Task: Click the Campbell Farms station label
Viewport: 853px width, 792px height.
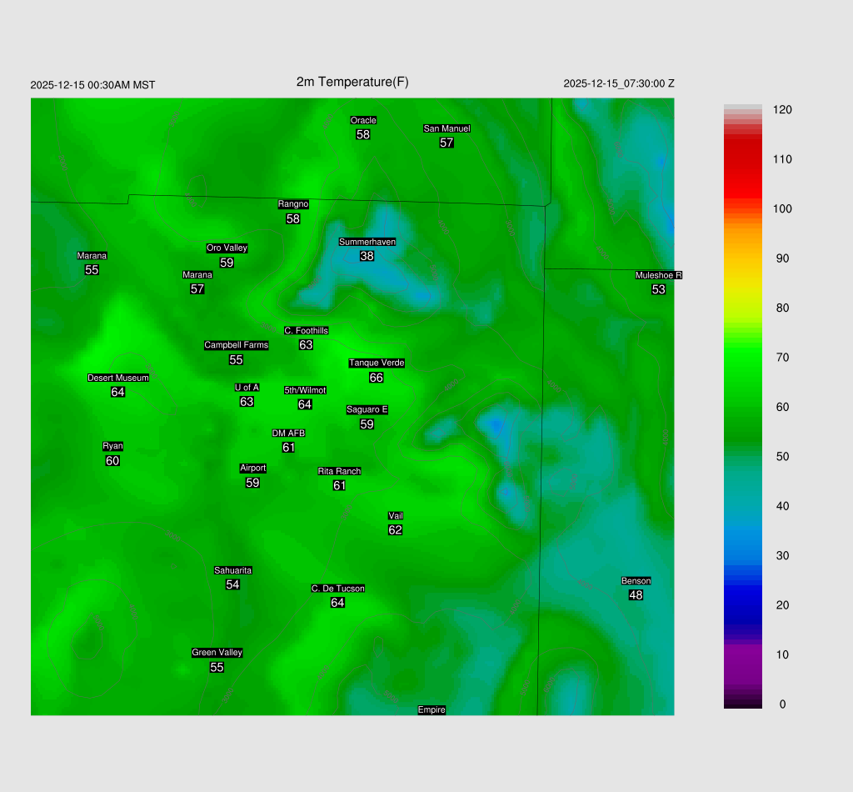Action: click(237, 345)
